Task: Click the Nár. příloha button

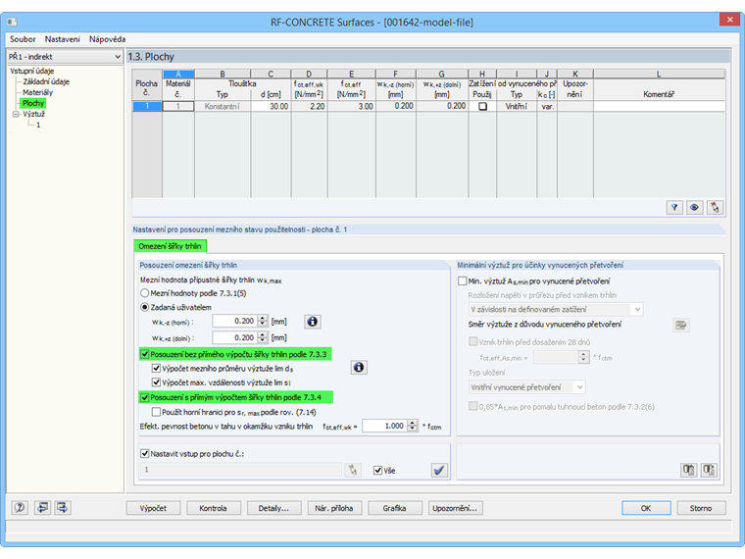Action: (x=334, y=508)
